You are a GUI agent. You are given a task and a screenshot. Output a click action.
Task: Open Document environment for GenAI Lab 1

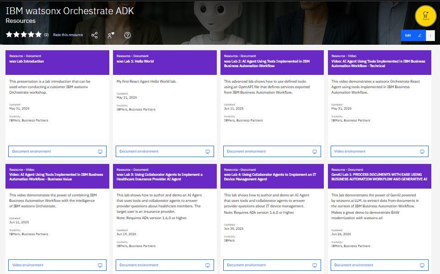tap(379, 265)
